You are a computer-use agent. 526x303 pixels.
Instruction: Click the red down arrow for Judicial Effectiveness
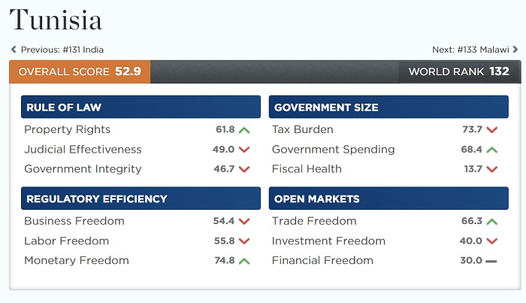coord(244,150)
